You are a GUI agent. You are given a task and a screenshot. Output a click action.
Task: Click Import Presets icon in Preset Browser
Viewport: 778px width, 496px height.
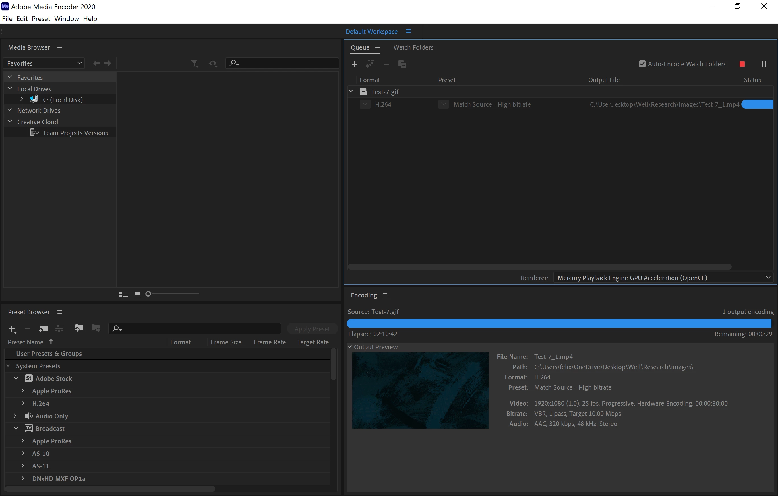(x=79, y=328)
